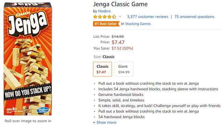222x126 pixels.
Task: Visit the Hasbro brand link
Action: click(105, 11)
